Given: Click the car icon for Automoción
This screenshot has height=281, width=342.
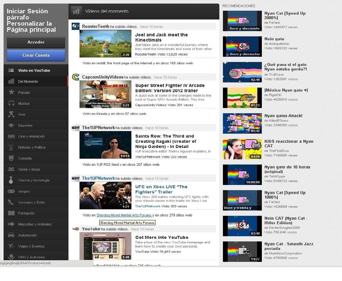Looking at the screenshot, I should [11, 235].
